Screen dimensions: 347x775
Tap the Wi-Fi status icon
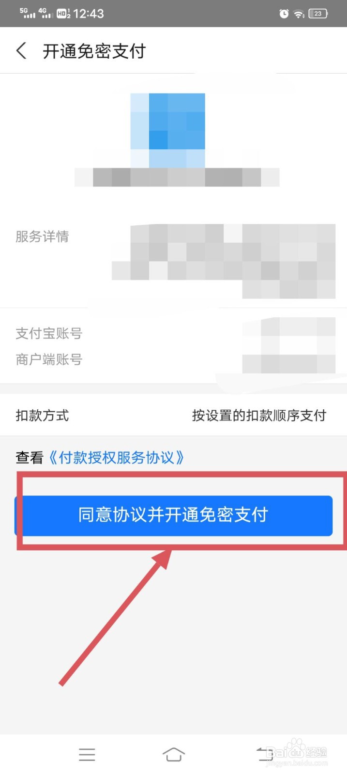[x=299, y=14]
